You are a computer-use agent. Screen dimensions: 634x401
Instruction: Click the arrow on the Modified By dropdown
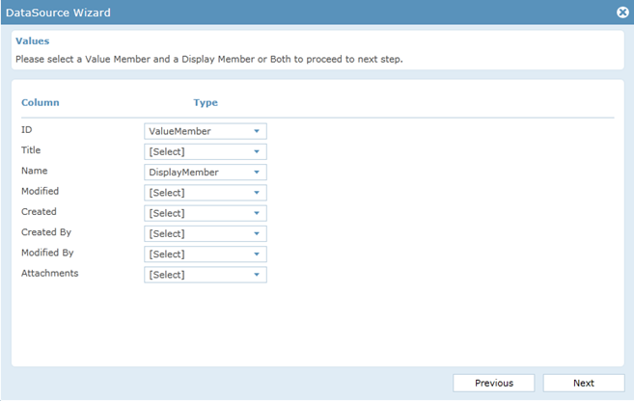point(257,254)
